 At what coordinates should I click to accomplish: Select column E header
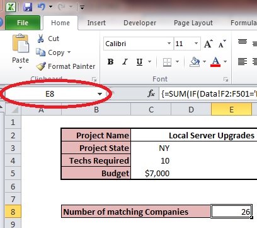[231, 109]
